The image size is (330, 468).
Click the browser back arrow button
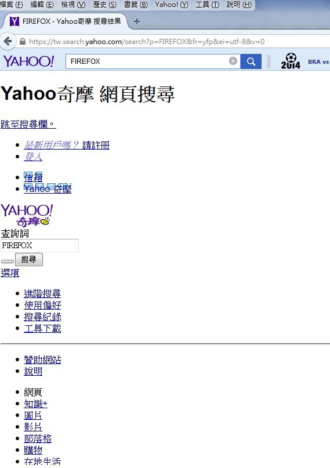8,42
